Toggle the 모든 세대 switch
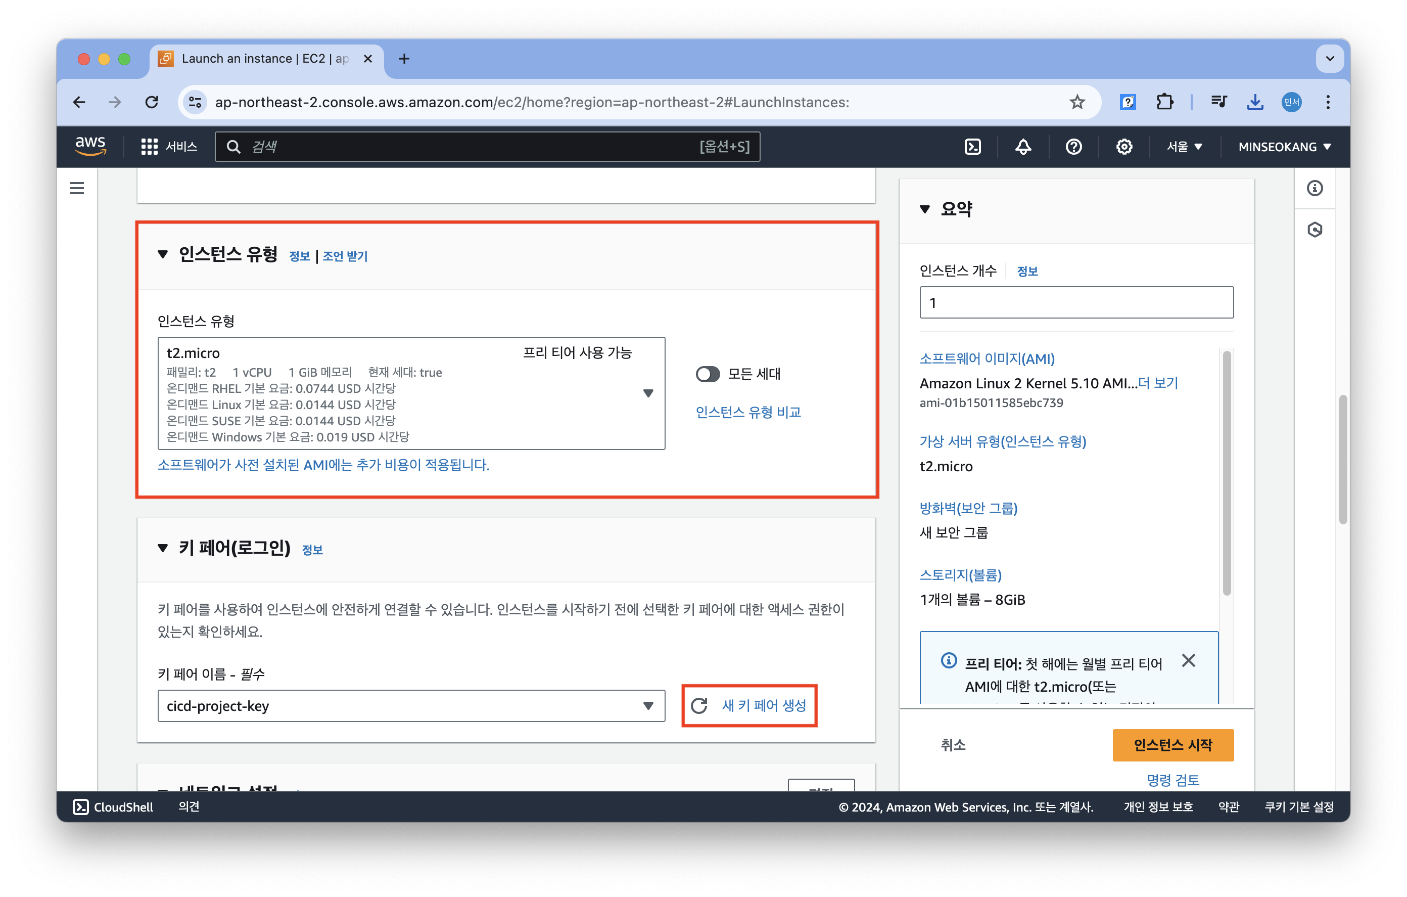1407x897 pixels. [x=708, y=374]
